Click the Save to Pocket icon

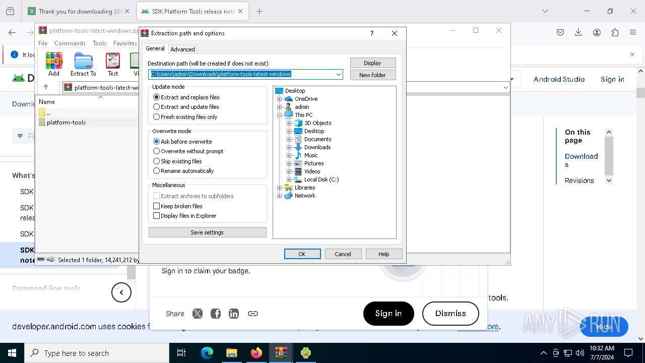pyautogui.click(x=560, y=32)
